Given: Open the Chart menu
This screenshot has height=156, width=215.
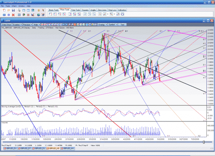Looking at the screenshot, I should coord(14,6).
